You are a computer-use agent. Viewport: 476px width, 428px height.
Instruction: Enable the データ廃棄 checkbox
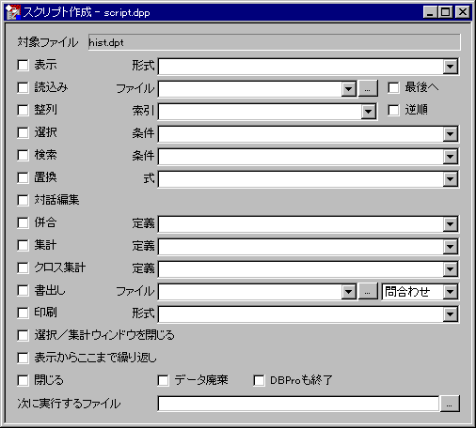[163, 381]
